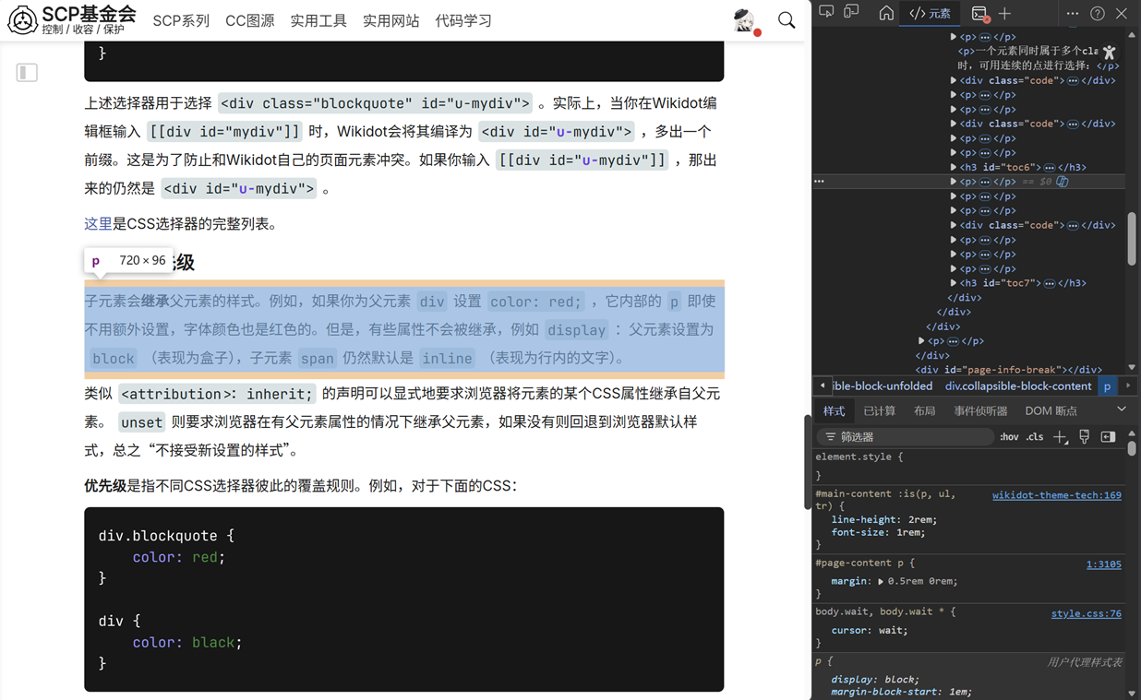Click the search magnifier in site header
Viewport: 1141px width, 700px height.
[786, 20]
